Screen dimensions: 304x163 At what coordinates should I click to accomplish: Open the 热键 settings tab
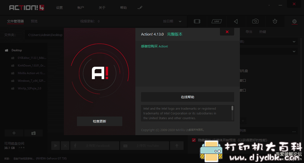pos(263,32)
